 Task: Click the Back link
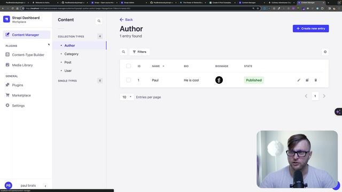[126, 20]
